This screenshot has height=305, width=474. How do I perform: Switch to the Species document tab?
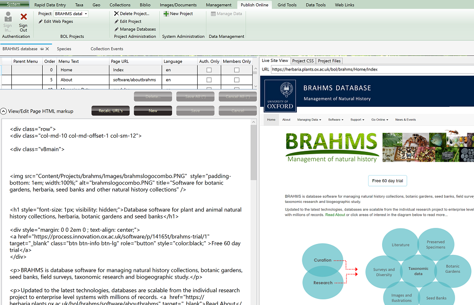(64, 49)
